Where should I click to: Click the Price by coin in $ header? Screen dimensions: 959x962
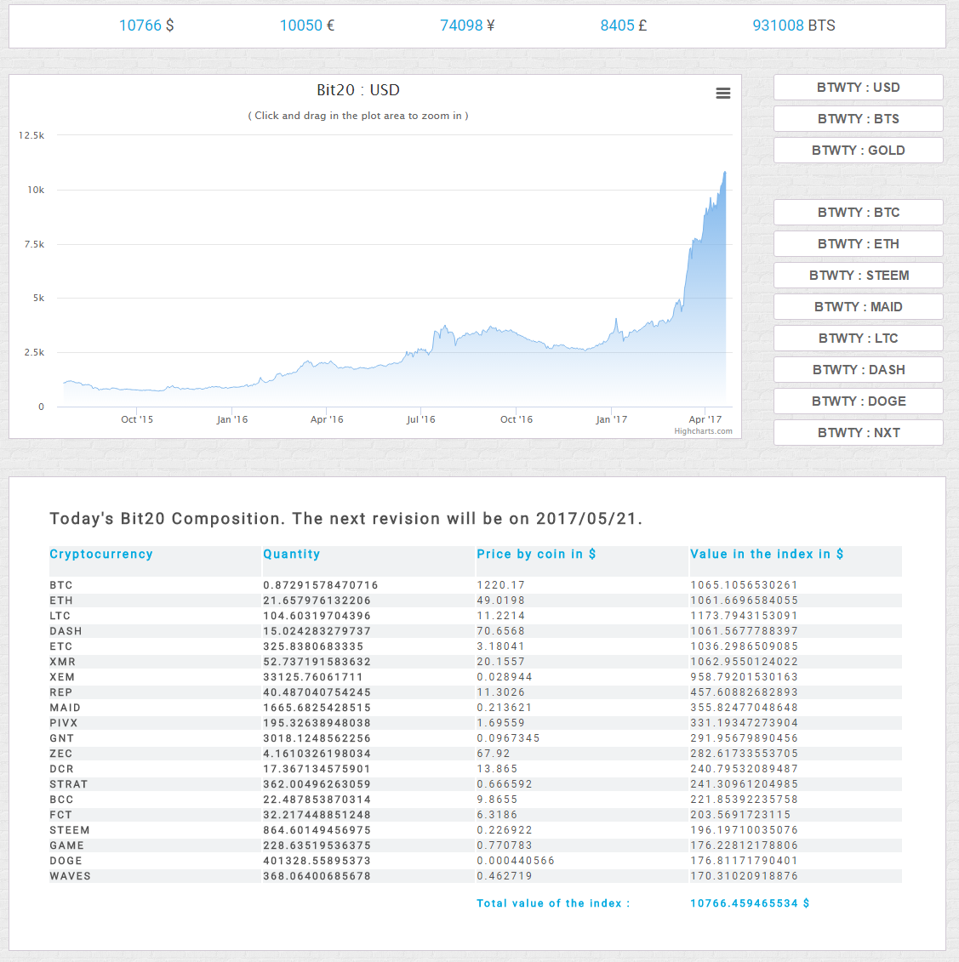point(536,554)
